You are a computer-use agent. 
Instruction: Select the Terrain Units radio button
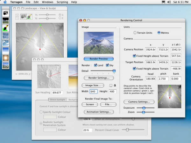point(135,32)
